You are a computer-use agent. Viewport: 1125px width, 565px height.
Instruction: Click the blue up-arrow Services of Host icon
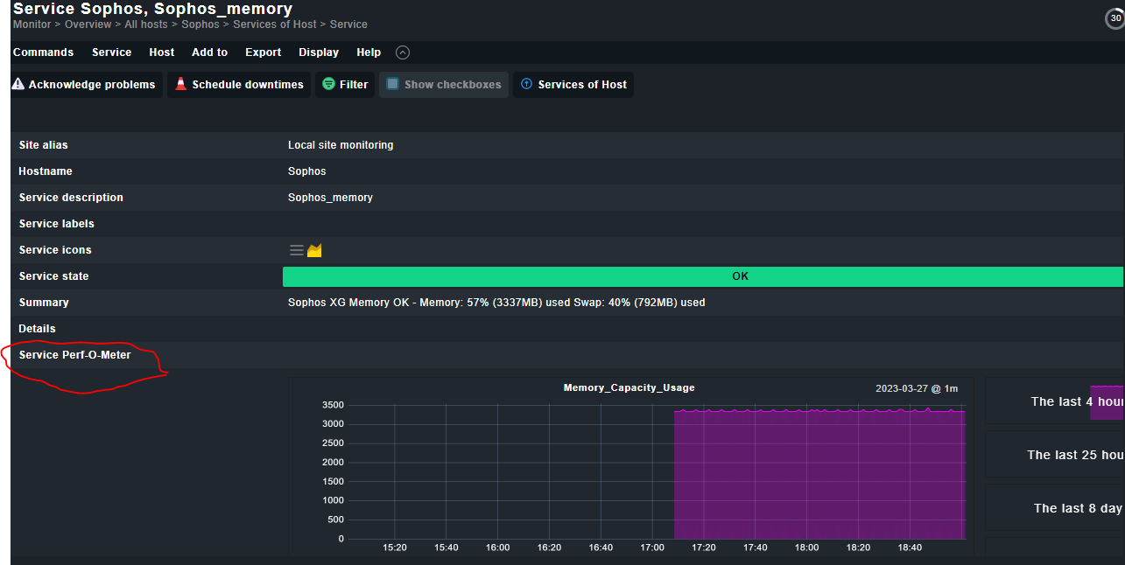[x=526, y=85]
